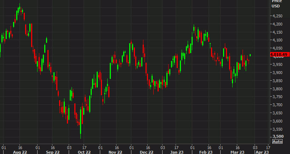The width and height of the screenshot is (290, 154).
Task: Click the 4,250 price axis label
Action: coord(277,16)
